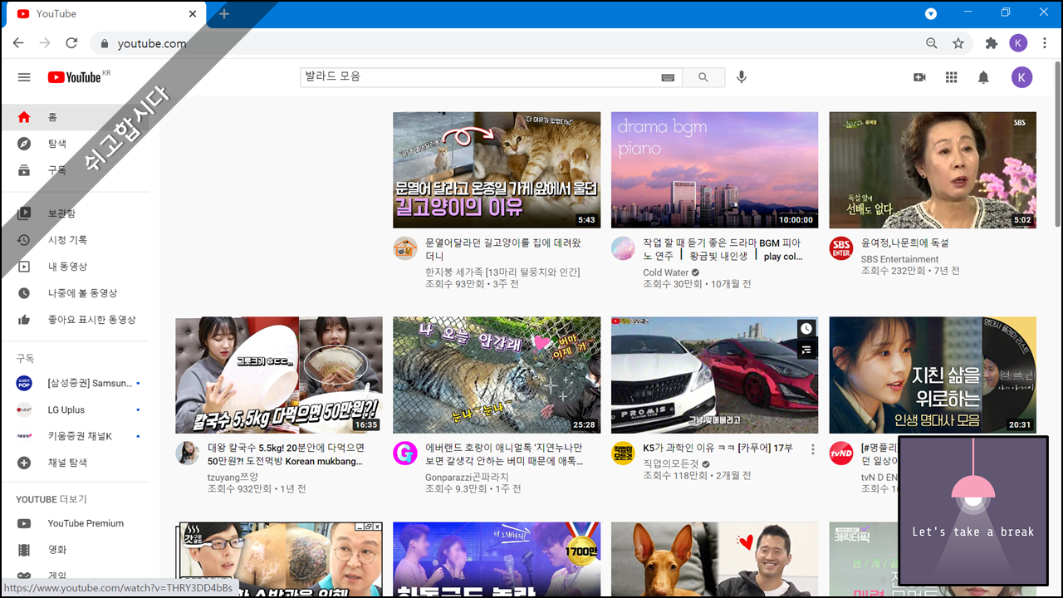
Task: Reload the page with the refresh icon
Action: [x=71, y=43]
